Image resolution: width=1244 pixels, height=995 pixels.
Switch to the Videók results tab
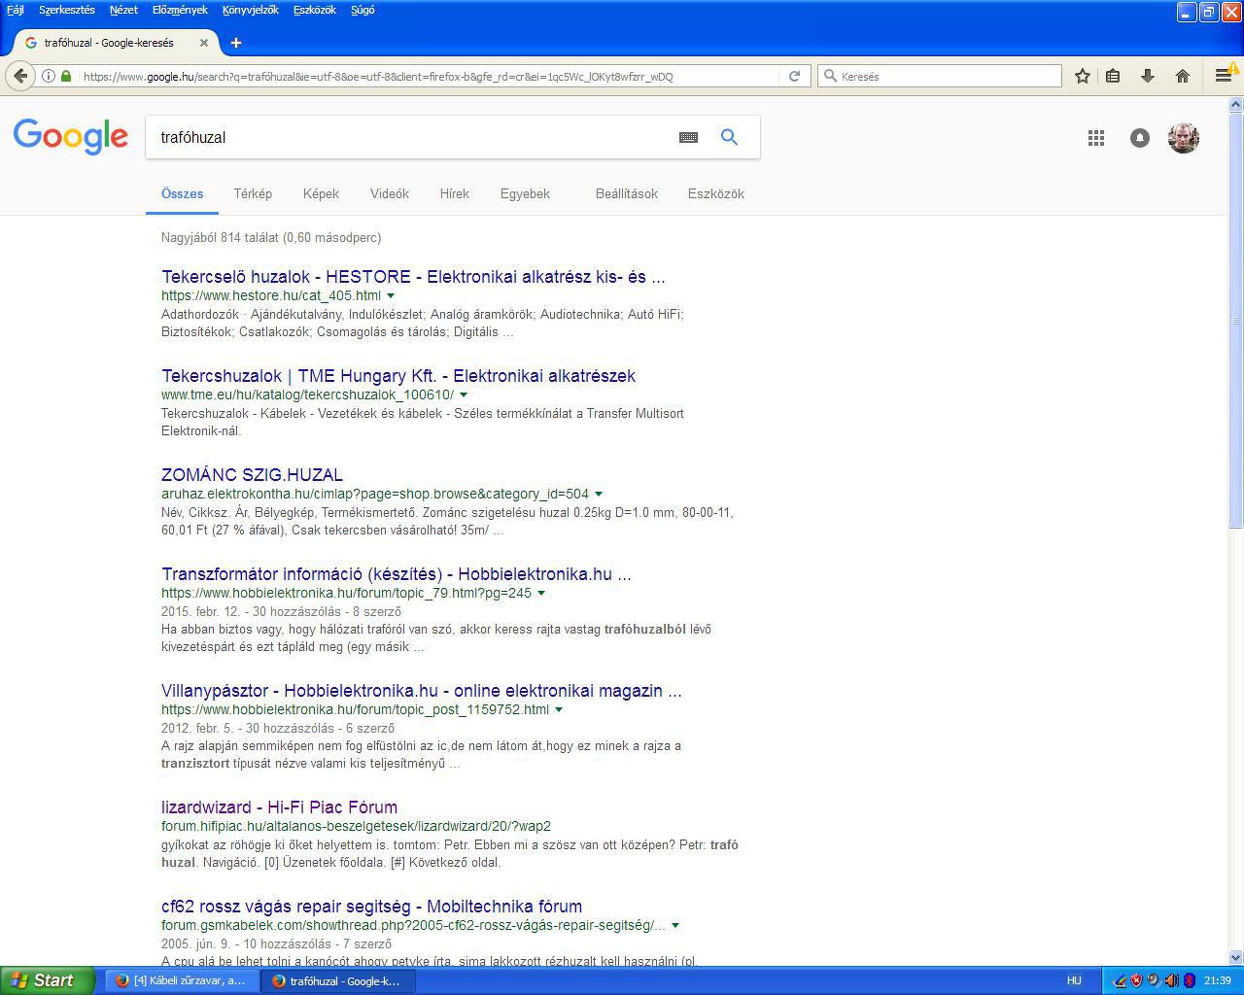[390, 193]
